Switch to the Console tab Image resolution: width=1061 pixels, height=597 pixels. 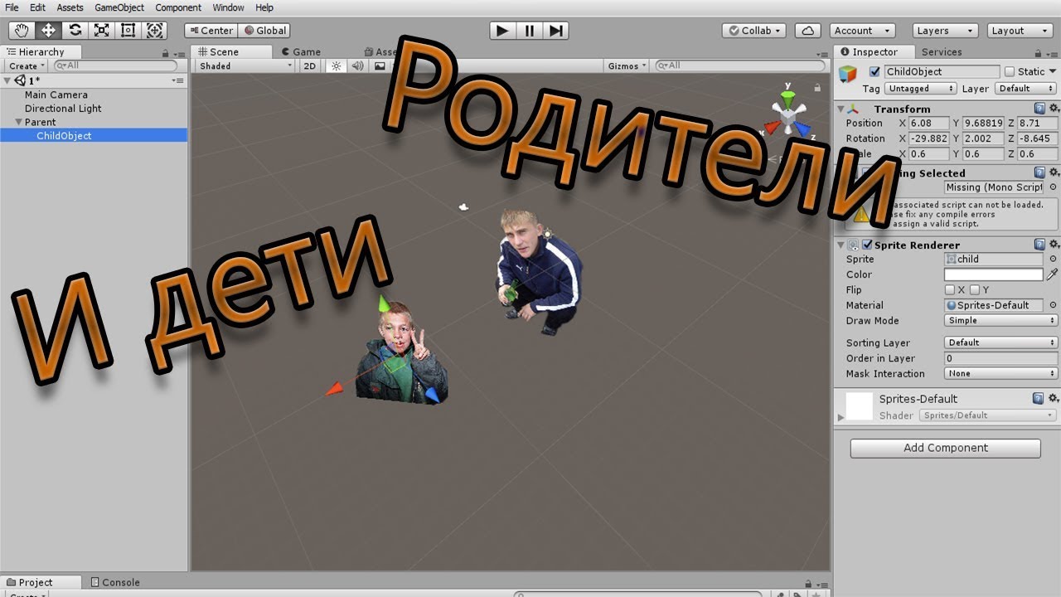pos(115,582)
